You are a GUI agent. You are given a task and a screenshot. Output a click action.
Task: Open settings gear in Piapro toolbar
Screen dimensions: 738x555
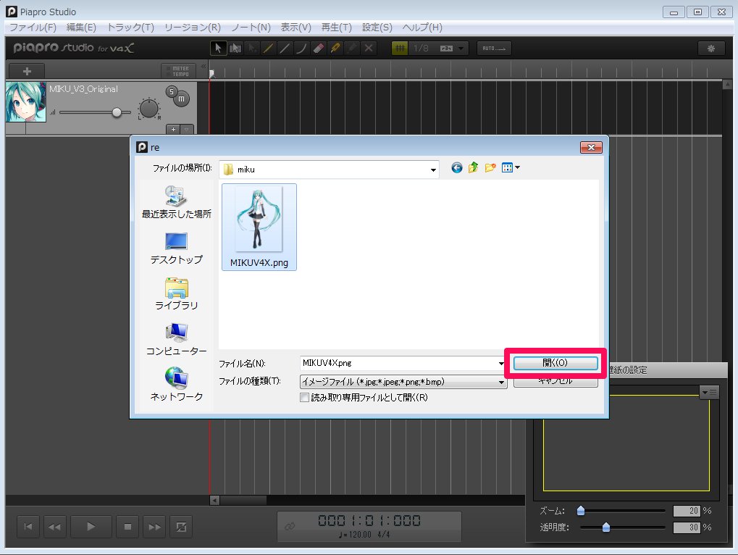[x=711, y=48]
